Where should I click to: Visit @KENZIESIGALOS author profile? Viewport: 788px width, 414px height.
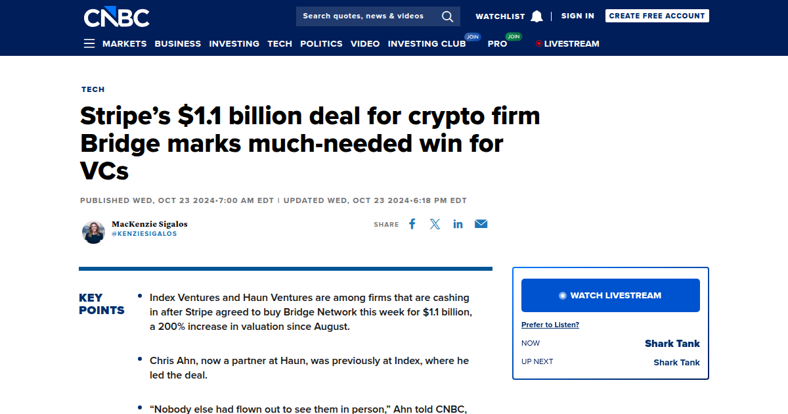(146, 233)
